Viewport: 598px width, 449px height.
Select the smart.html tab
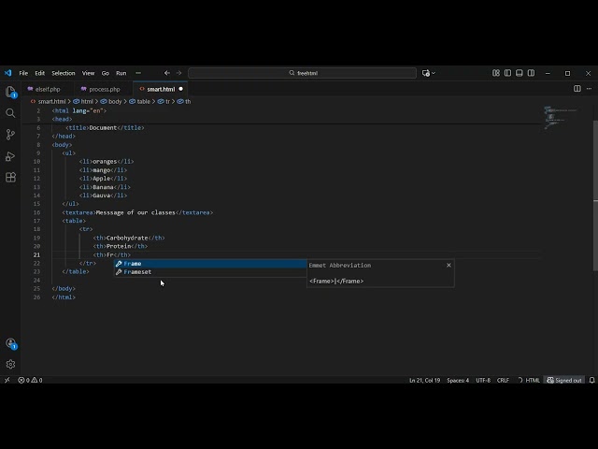pyautogui.click(x=161, y=89)
